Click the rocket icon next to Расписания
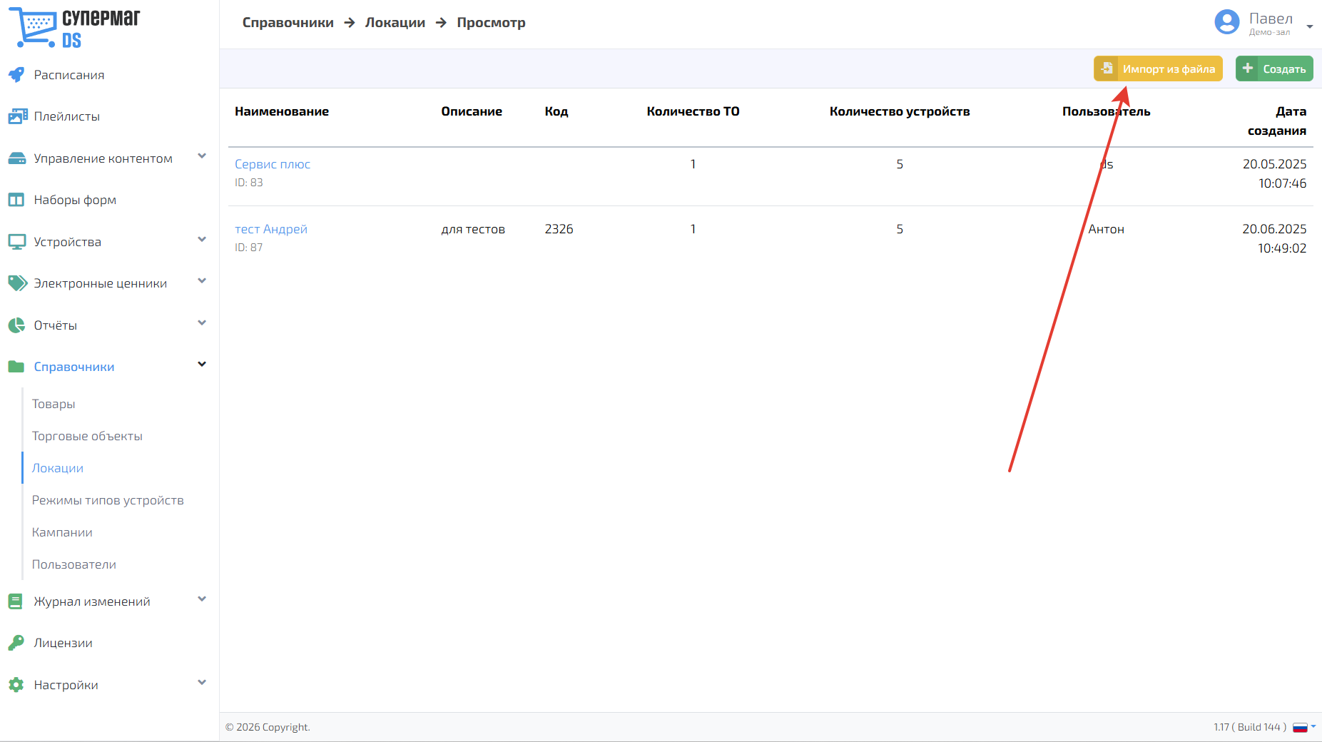The width and height of the screenshot is (1322, 742). point(16,75)
